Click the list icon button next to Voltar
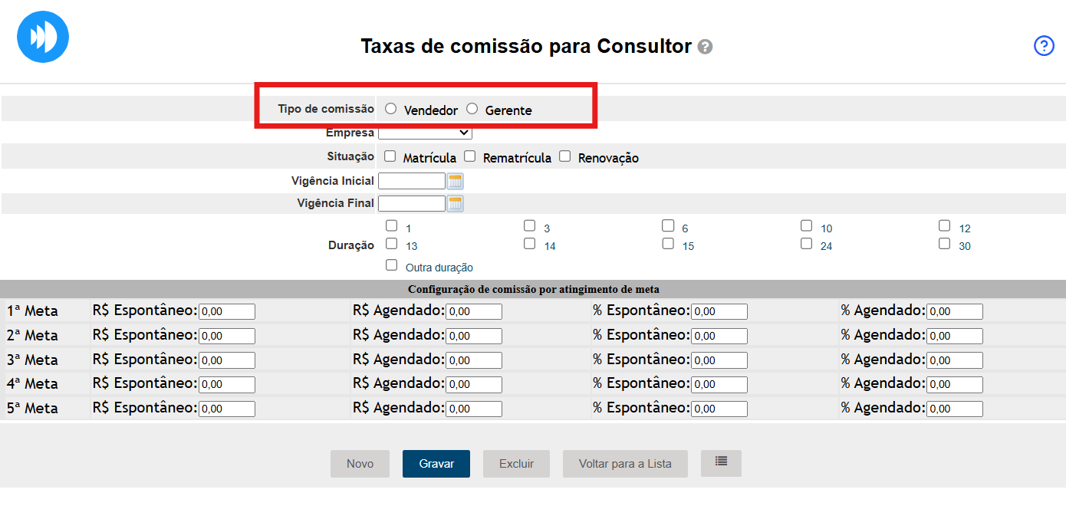Viewport: 1066px width, 506px height. pyautogui.click(x=721, y=463)
